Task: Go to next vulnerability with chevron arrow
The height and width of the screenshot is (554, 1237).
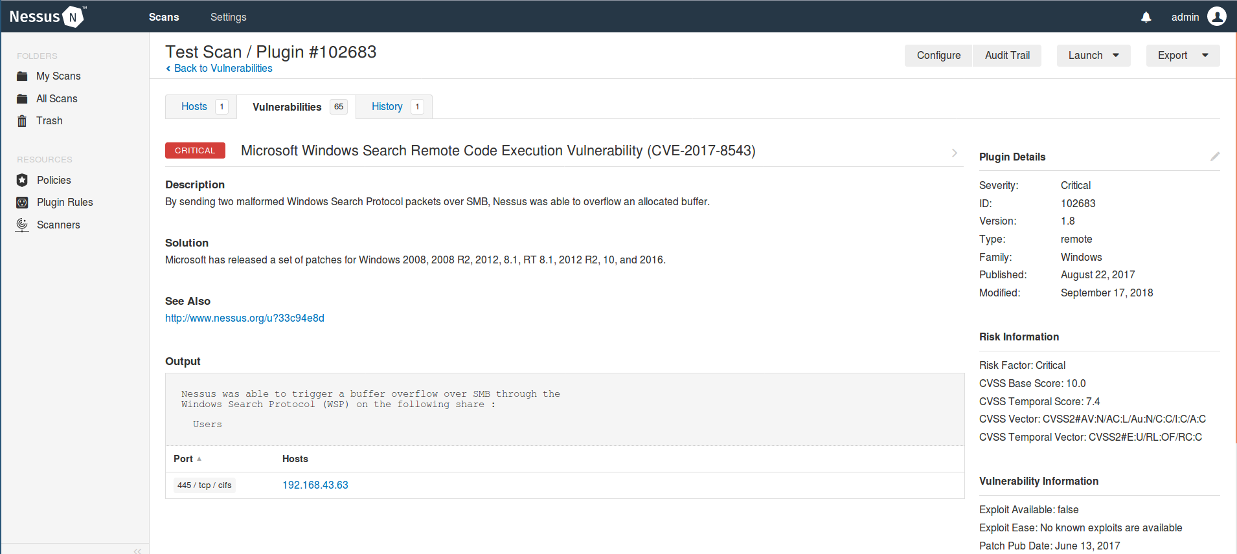Action: pyautogui.click(x=955, y=153)
